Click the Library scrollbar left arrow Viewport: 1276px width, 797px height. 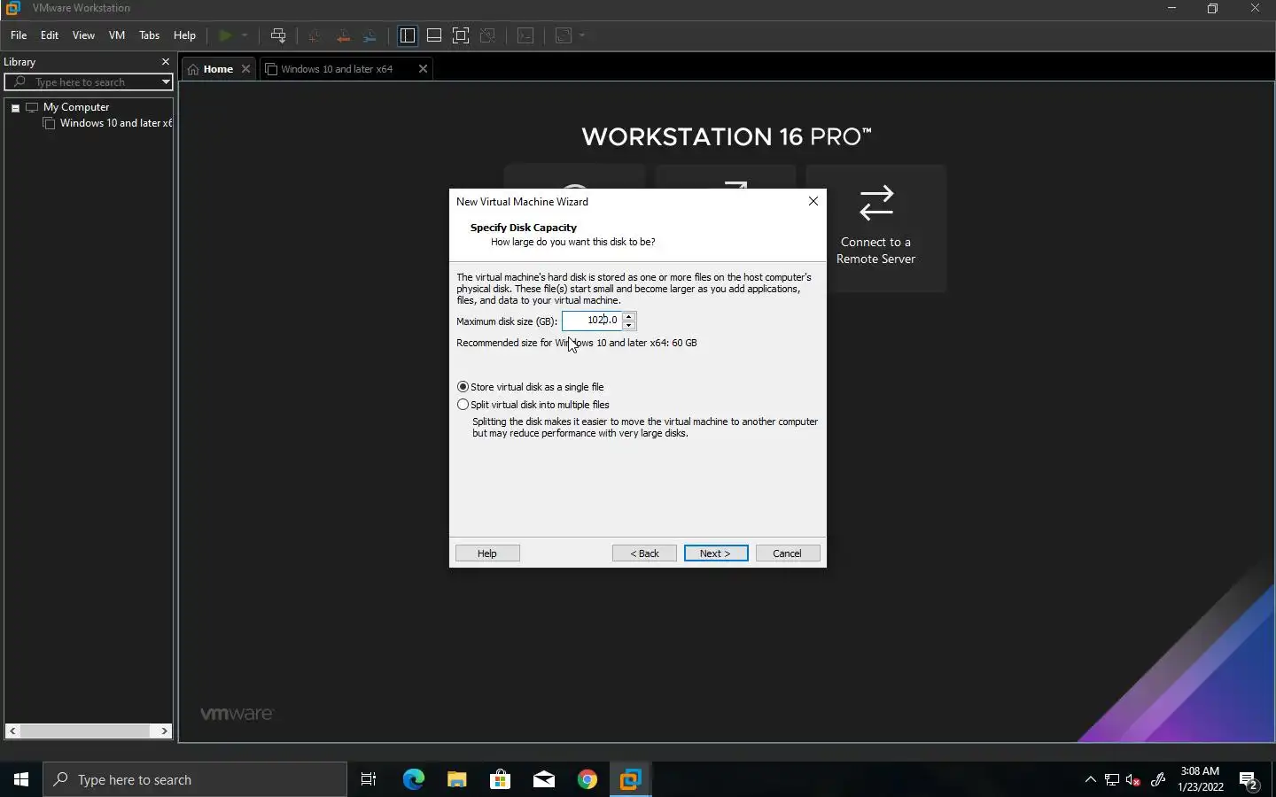[12, 731]
